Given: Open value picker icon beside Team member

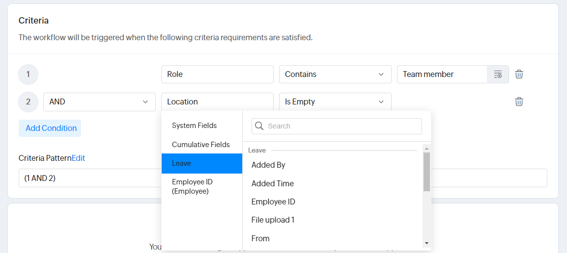Looking at the screenshot, I should [498, 75].
